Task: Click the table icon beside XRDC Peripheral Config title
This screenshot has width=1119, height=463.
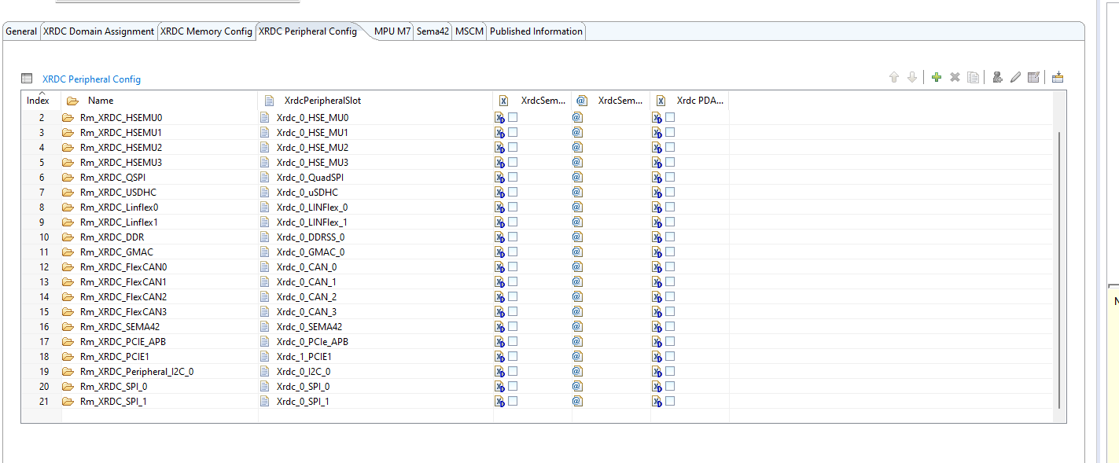Action: pos(27,78)
